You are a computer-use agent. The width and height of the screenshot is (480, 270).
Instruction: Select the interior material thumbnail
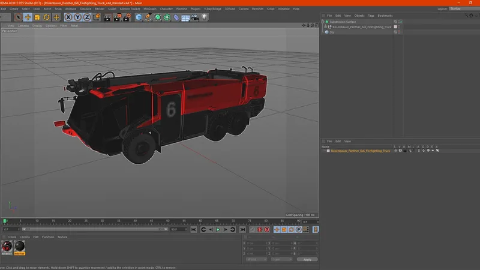click(x=19, y=248)
